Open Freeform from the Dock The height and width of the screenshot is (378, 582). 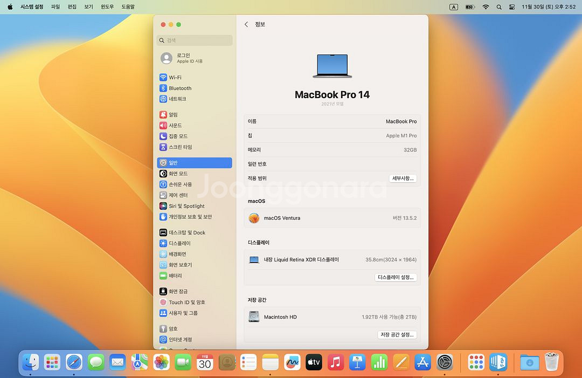click(x=292, y=362)
